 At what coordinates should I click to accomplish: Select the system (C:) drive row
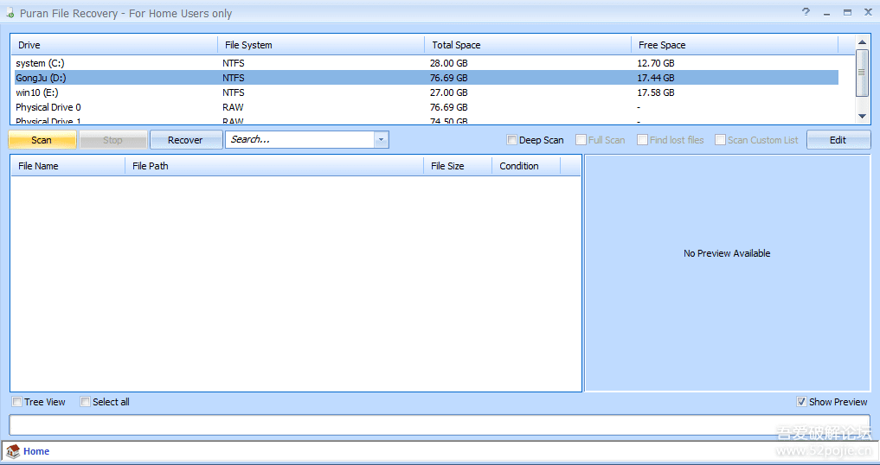click(427, 63)
